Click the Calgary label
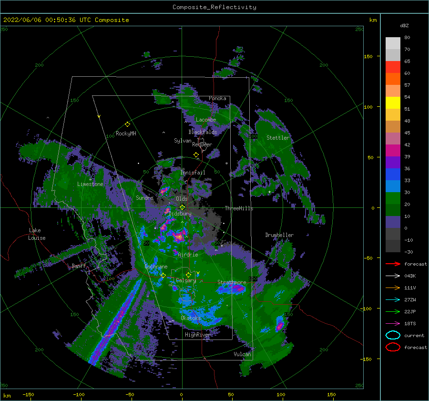The width and height of the screenshot is (429, 401). (x=186, y=280)
